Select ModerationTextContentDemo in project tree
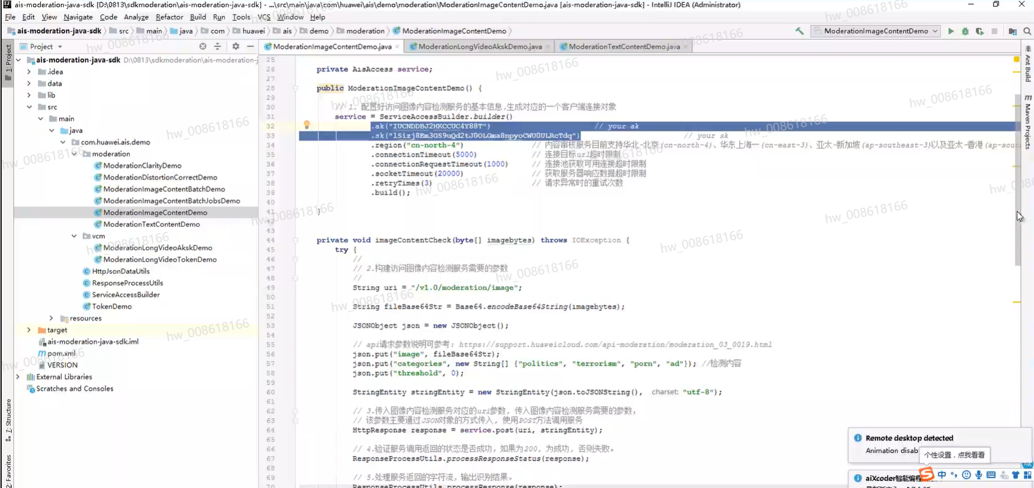 151,225
